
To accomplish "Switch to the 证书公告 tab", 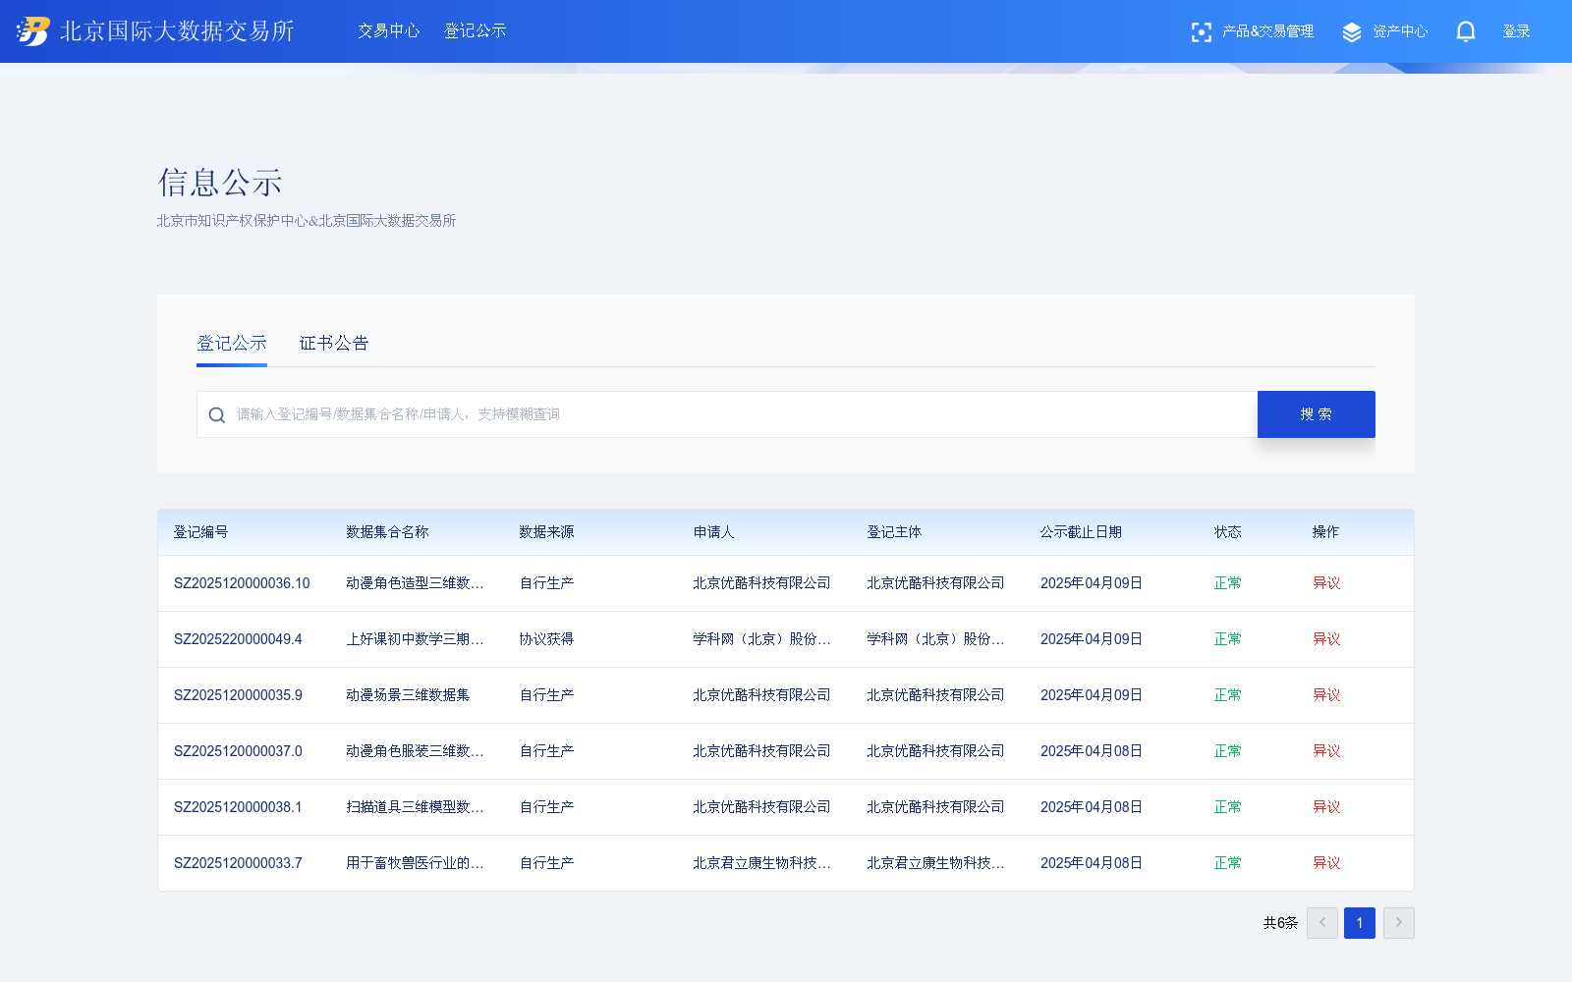I will tap(334, 343).
